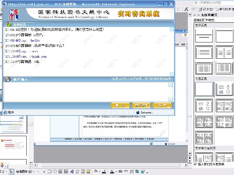Click chat area top scroll button
The width and height of the screenshot is (234, 175).
coord(172,29)
